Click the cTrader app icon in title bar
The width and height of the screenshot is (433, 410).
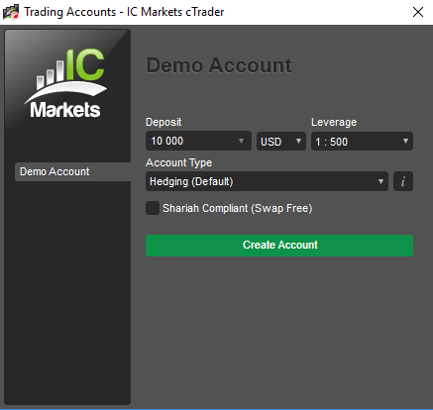(11, 12)
